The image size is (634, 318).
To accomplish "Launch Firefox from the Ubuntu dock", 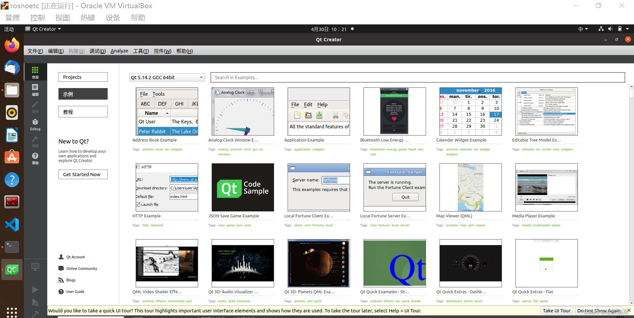I will tap(12, 45).
